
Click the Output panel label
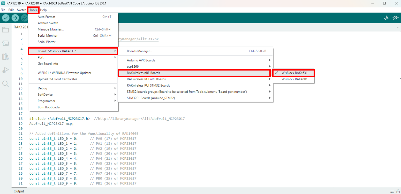pyautogui.click(x=19, y=191)
